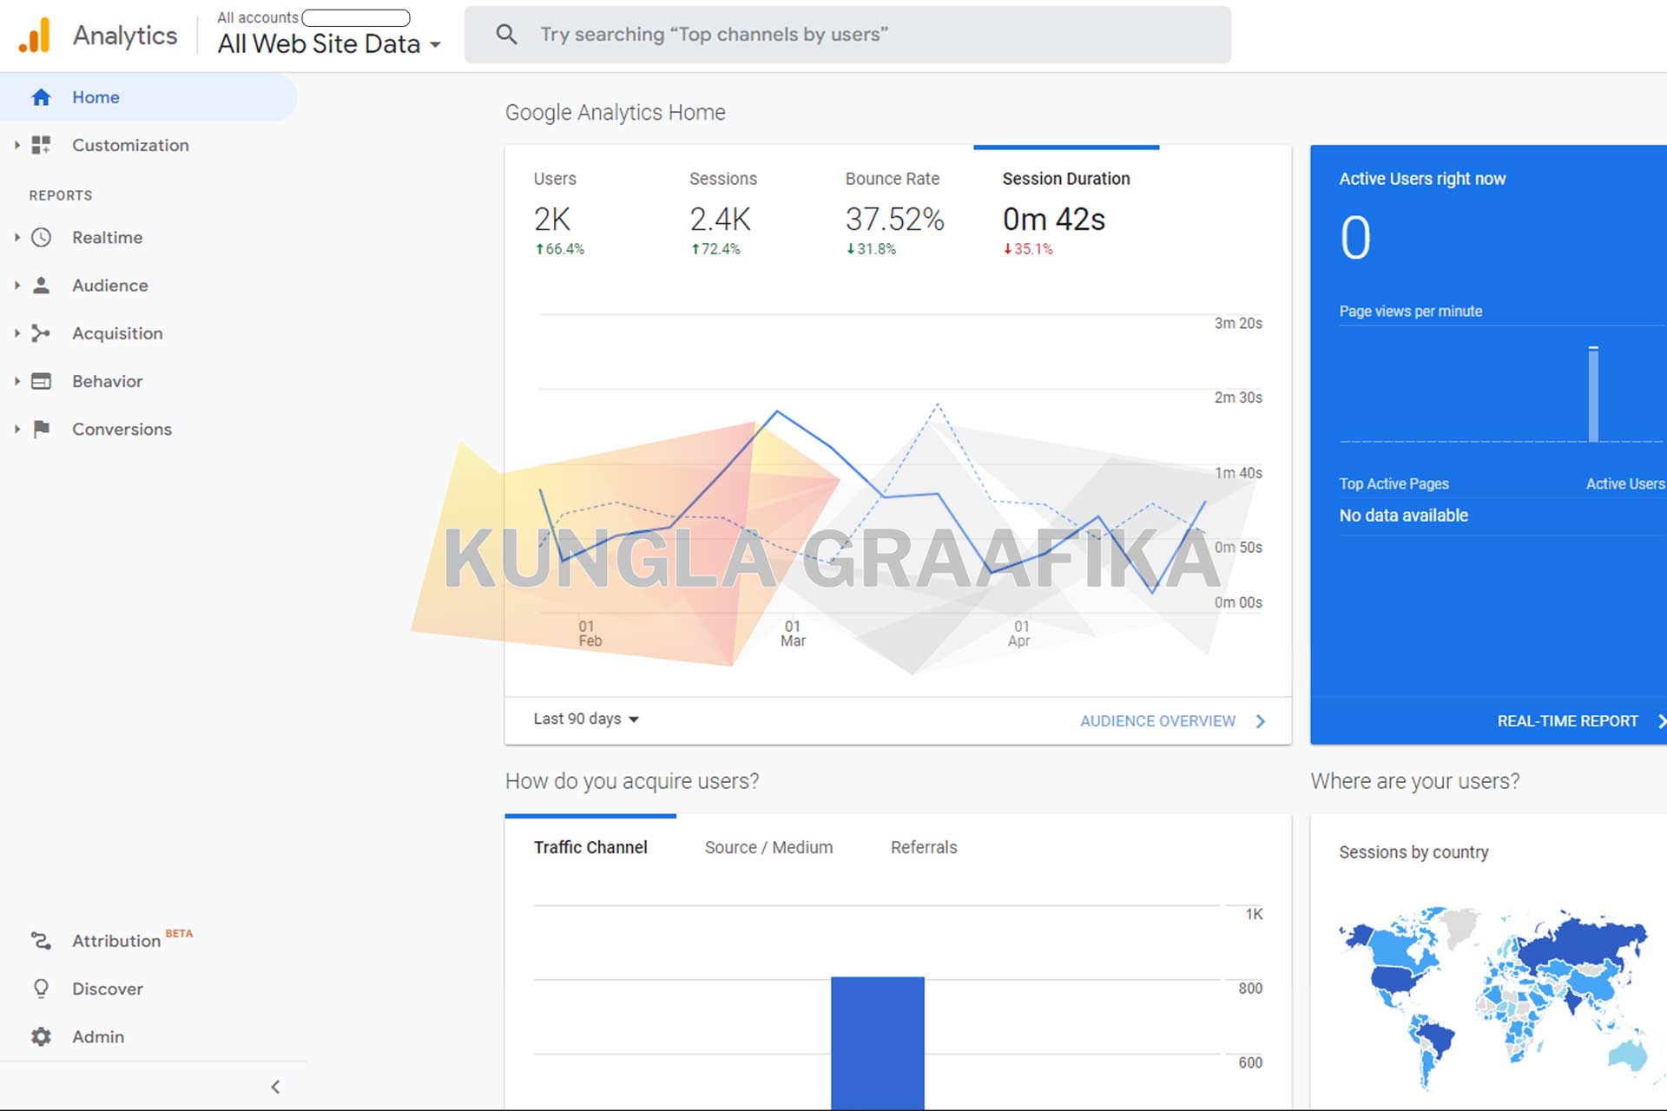1667x1111 pixels.
Task: Click the Active Users count 0
Action: (x=1355, y=238)
